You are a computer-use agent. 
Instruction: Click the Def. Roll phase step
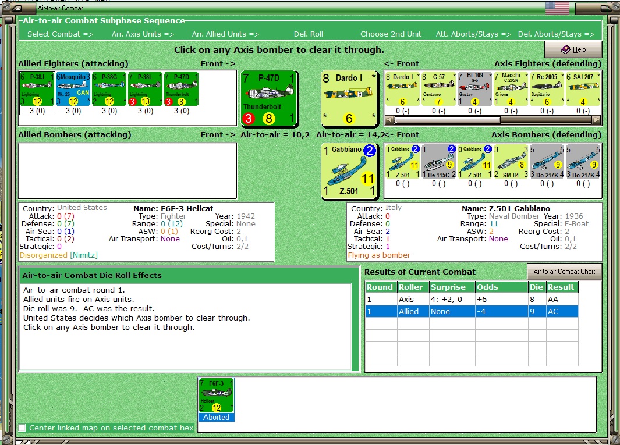[309, 34]
